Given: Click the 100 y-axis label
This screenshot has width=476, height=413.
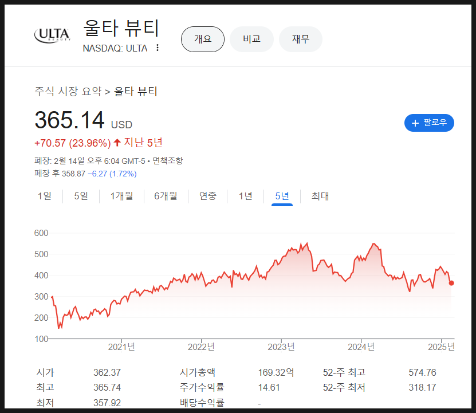Looking at the screenshot, I should pos(41,339).
